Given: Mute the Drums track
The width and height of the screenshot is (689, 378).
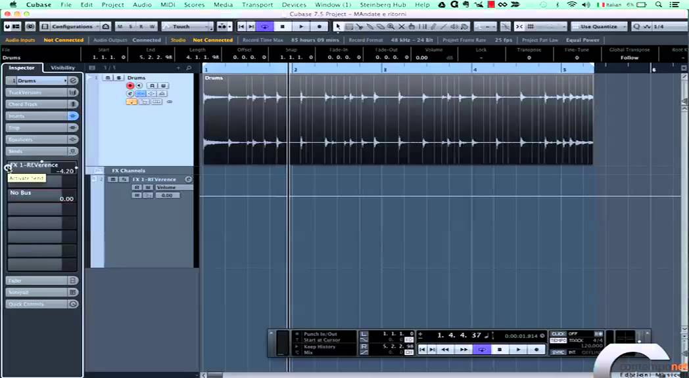Looking at the screenshot, I should [108, 77].
